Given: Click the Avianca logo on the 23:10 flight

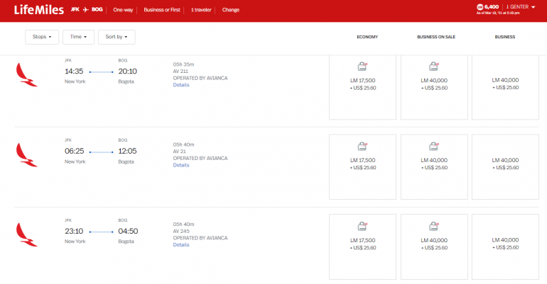Looking at the screenshot, I should point(24,232).
